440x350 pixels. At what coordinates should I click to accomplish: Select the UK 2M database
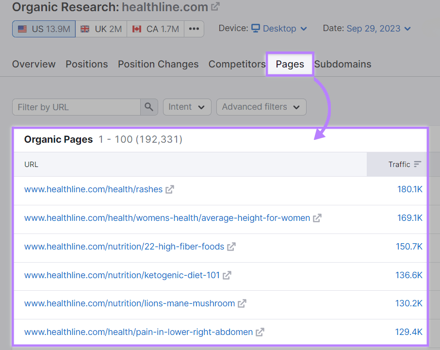[x=101, y=29]
